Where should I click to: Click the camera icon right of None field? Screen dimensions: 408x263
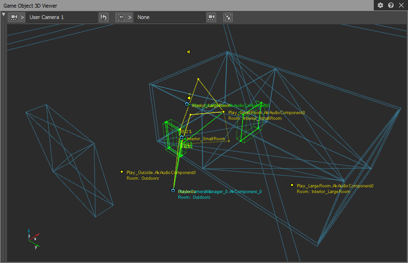(x=212, y=17)
